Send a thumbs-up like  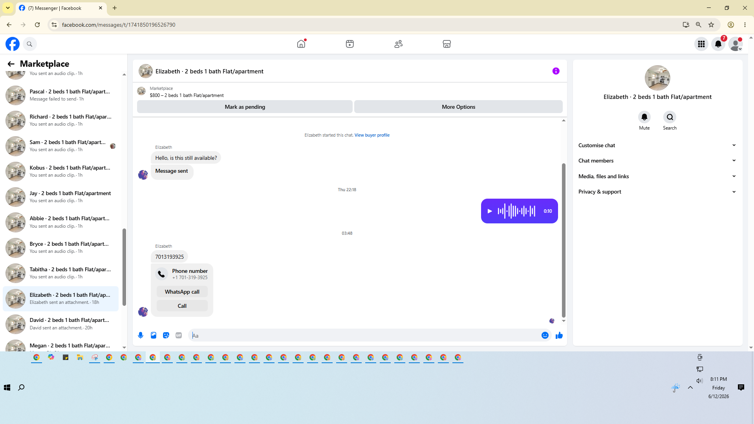559,335
